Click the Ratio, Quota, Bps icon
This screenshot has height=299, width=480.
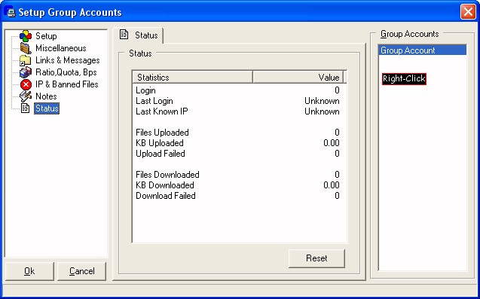(x=26, y=72)
